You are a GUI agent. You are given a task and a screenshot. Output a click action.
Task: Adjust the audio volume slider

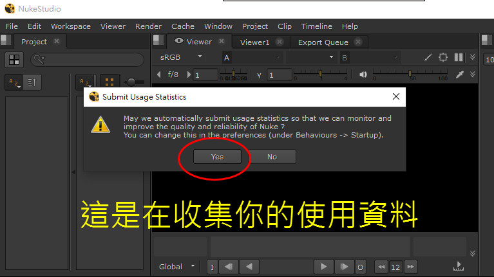410,75
